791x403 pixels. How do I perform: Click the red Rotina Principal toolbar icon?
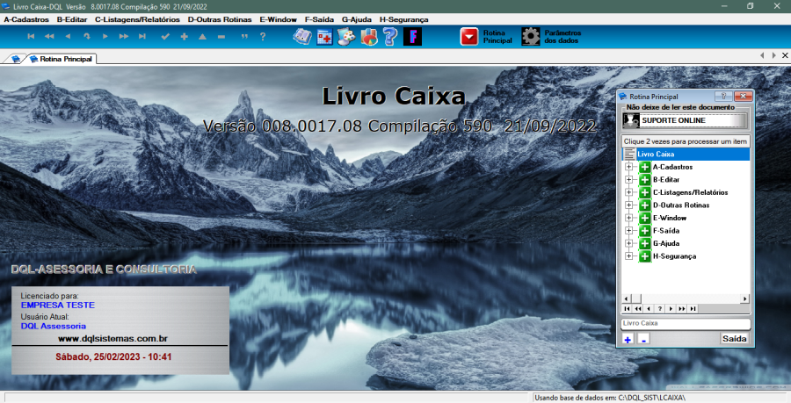click(x=470, y=37)
